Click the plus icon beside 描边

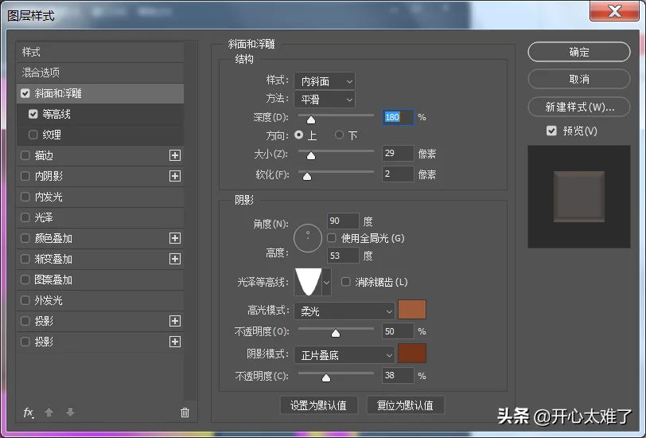click(175, 155)
